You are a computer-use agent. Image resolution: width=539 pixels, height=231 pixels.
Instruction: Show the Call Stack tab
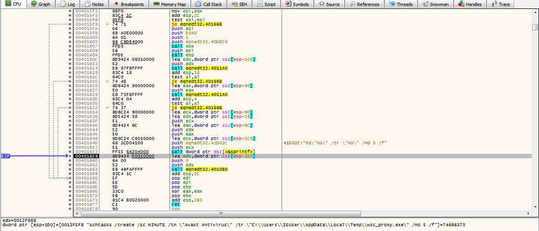(209, 4)
